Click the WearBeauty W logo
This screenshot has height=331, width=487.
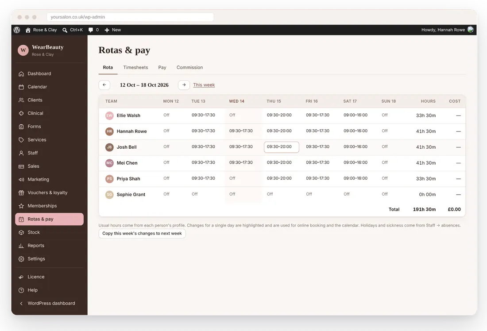point(23,50)
